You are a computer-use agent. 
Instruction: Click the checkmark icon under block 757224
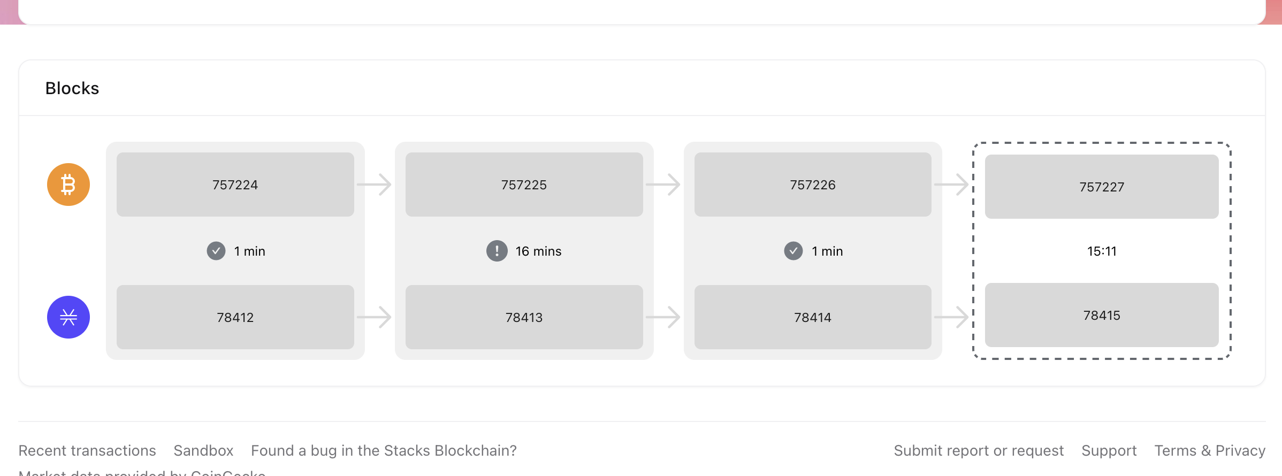coord(216,250)
